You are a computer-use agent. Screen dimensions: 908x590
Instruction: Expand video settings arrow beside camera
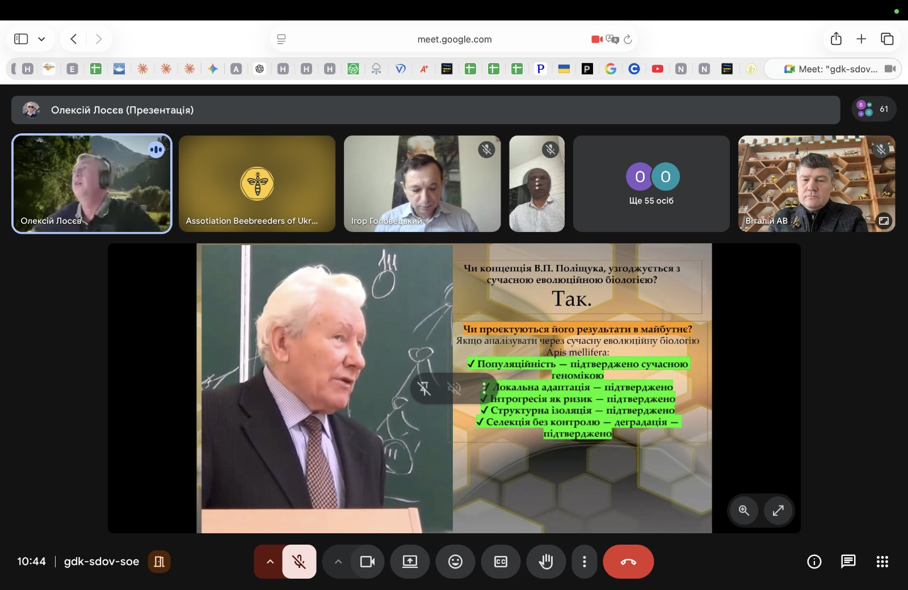tap(338, 562)
